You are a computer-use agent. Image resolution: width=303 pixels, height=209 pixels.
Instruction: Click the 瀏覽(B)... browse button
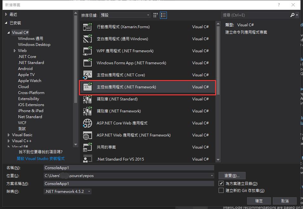pyautogui.click(x=232, y=176)
